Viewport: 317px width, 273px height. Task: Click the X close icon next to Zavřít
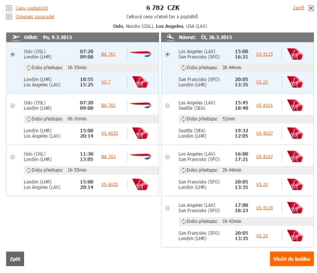[x=311, y=8]
